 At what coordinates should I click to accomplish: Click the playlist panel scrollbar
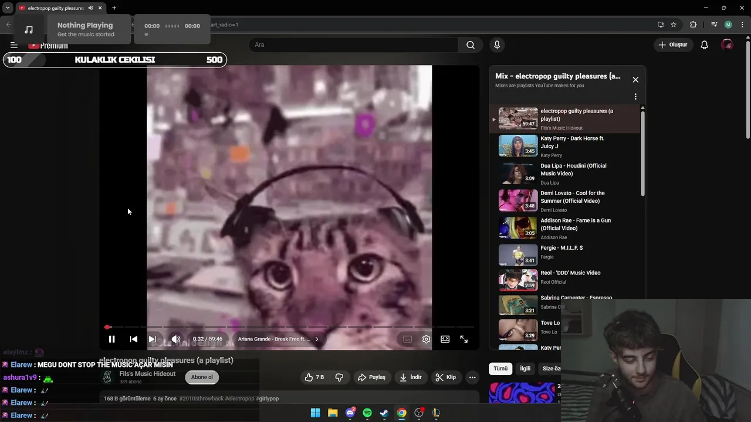tap(642, 152)
